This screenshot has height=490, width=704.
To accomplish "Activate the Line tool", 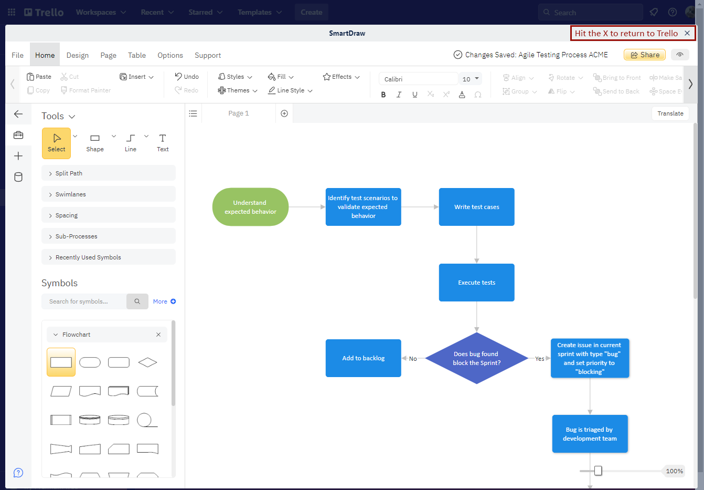I will pos(130,142).
